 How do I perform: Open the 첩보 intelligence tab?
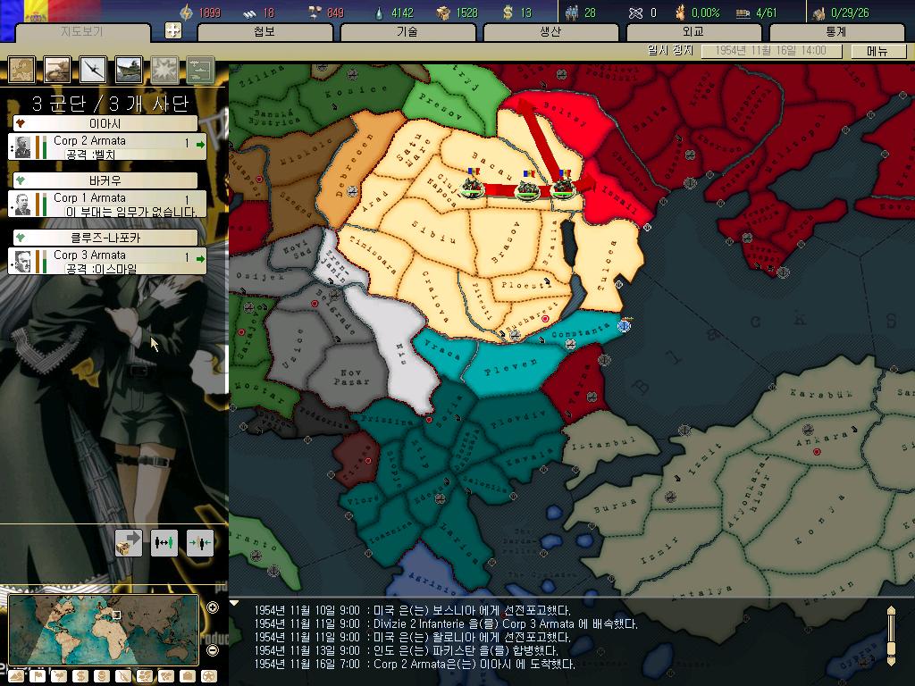point(264,31)
